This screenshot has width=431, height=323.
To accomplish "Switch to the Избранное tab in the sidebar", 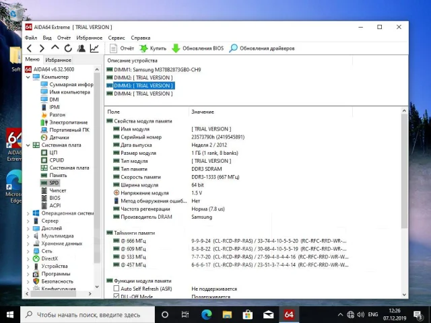I will pyautogui.click(x=58, y=60).
